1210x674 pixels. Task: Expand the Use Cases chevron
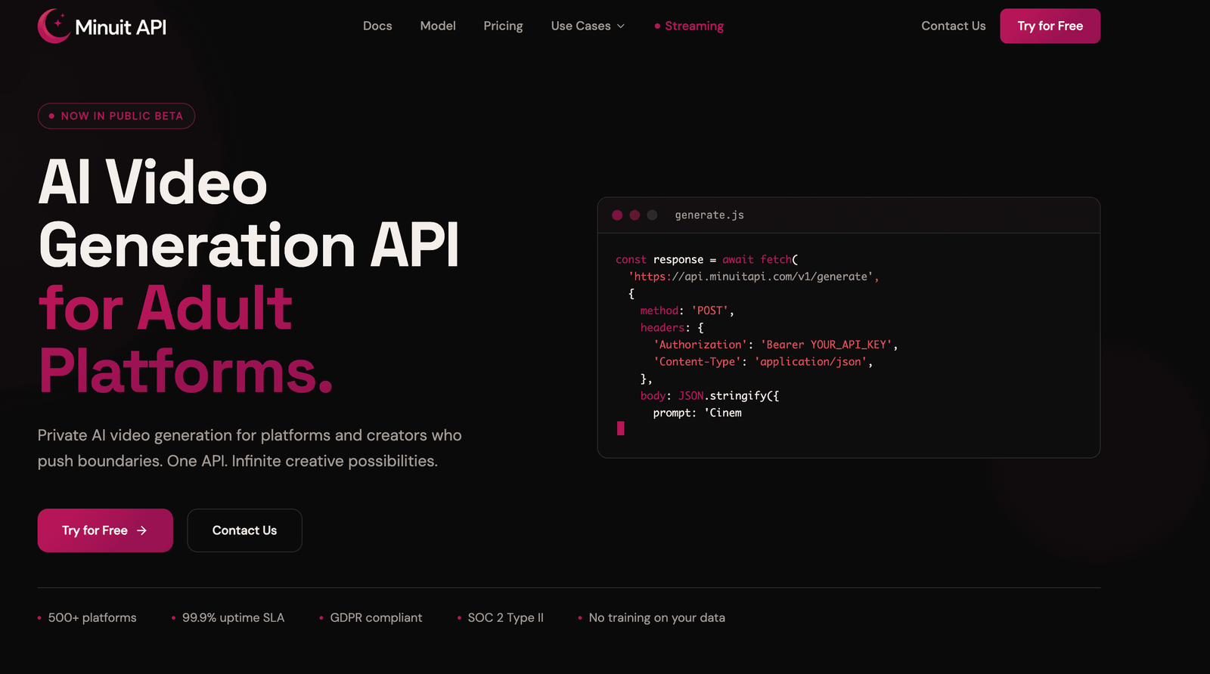click(621, 26)
